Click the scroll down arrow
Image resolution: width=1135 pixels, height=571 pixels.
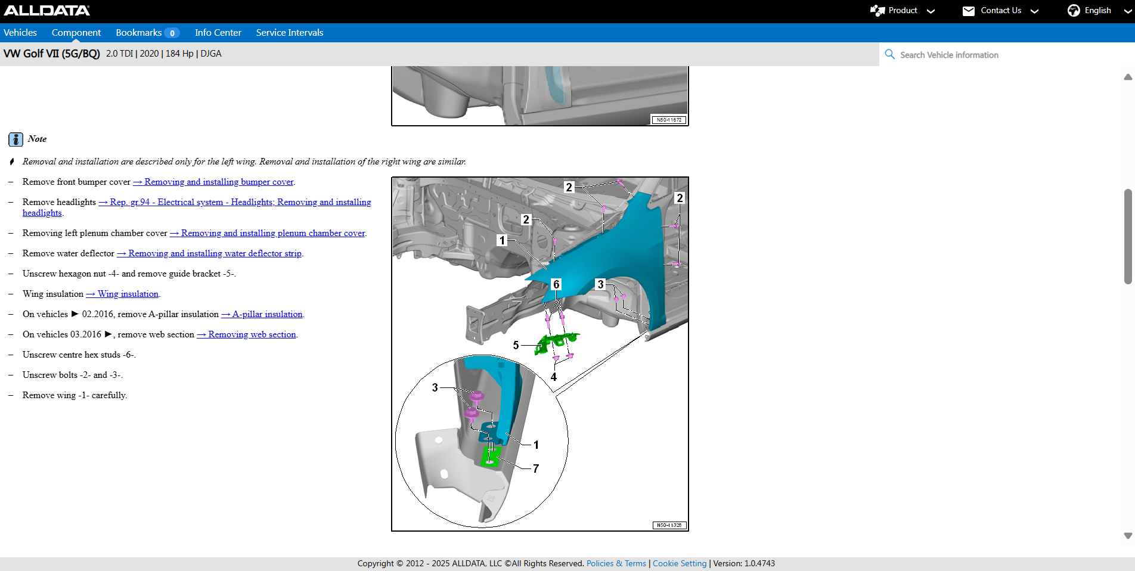[1127, 536]
